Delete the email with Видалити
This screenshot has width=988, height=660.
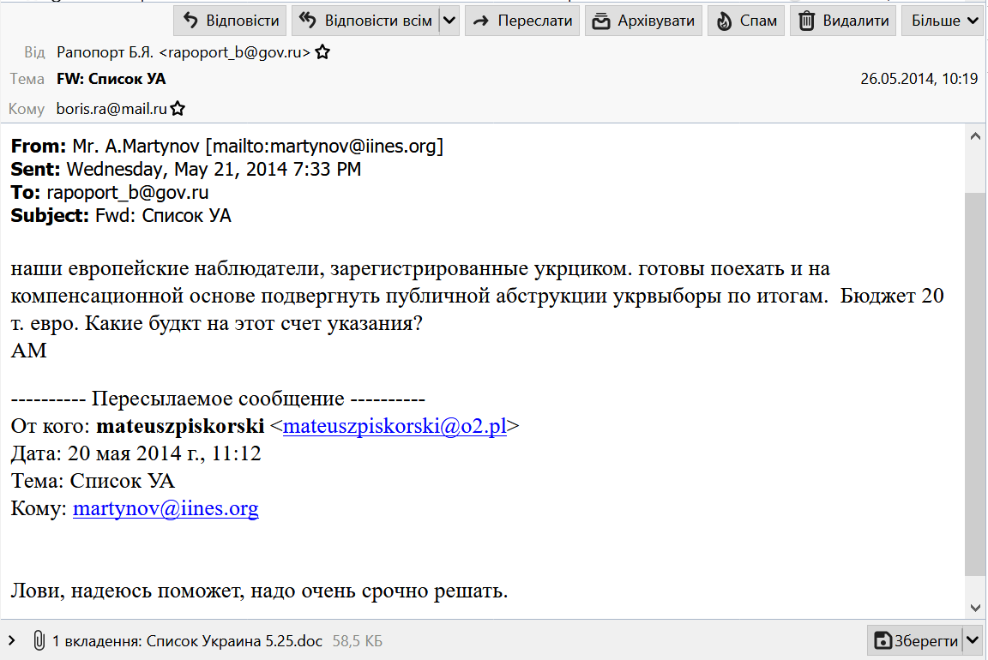(844, 21)
